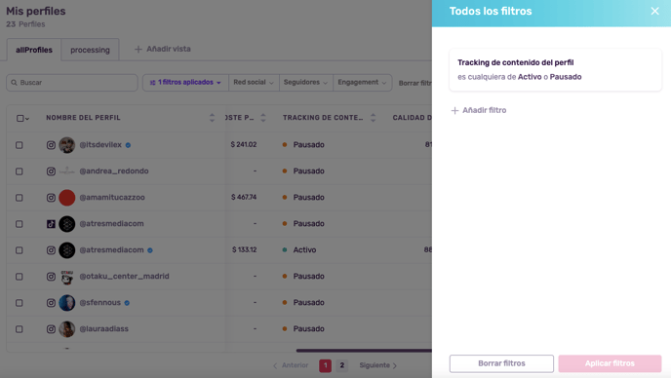This screenshot has height=378, width=671.
Task: Open the 1 filtros aplicados dropdown
Action: click(185, 82)
